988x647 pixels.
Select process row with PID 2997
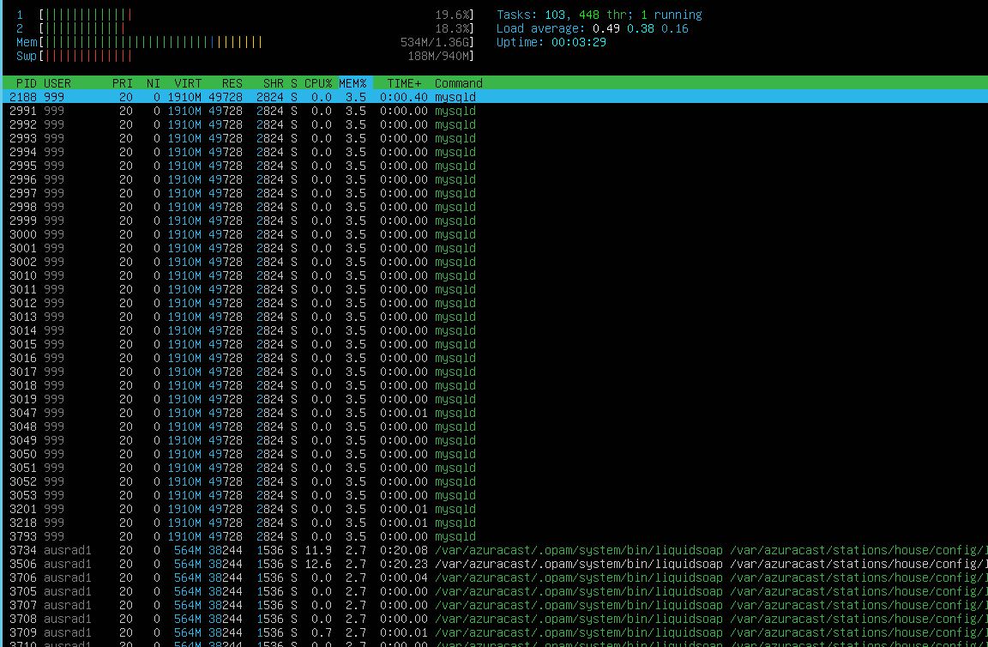coord(494,193)
